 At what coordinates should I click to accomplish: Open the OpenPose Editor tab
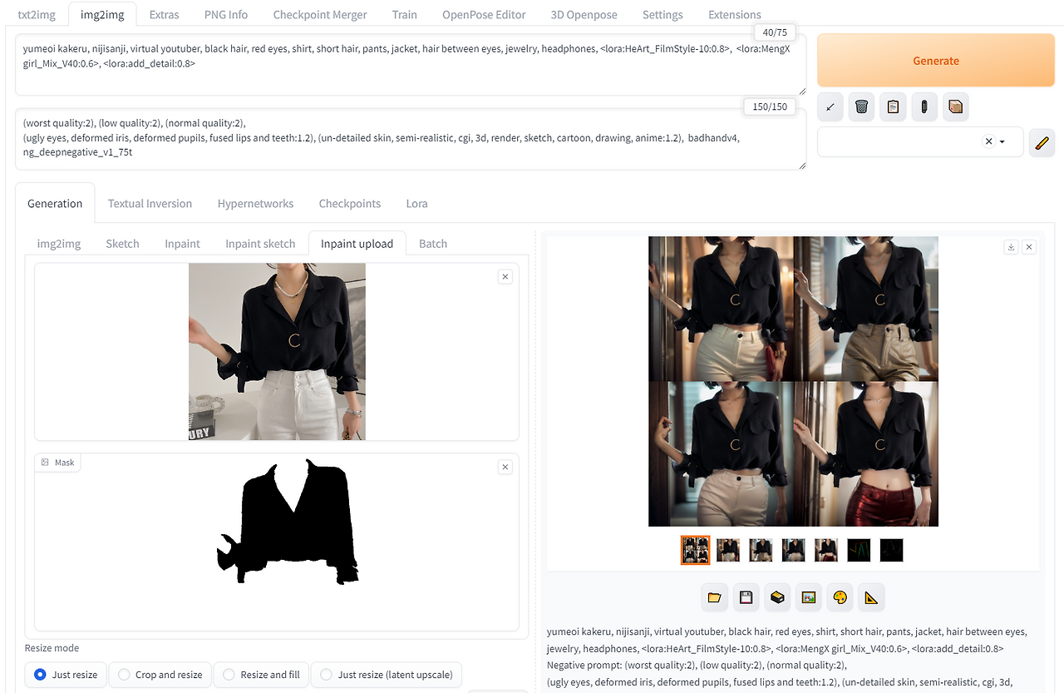click(x=484, y=14)
